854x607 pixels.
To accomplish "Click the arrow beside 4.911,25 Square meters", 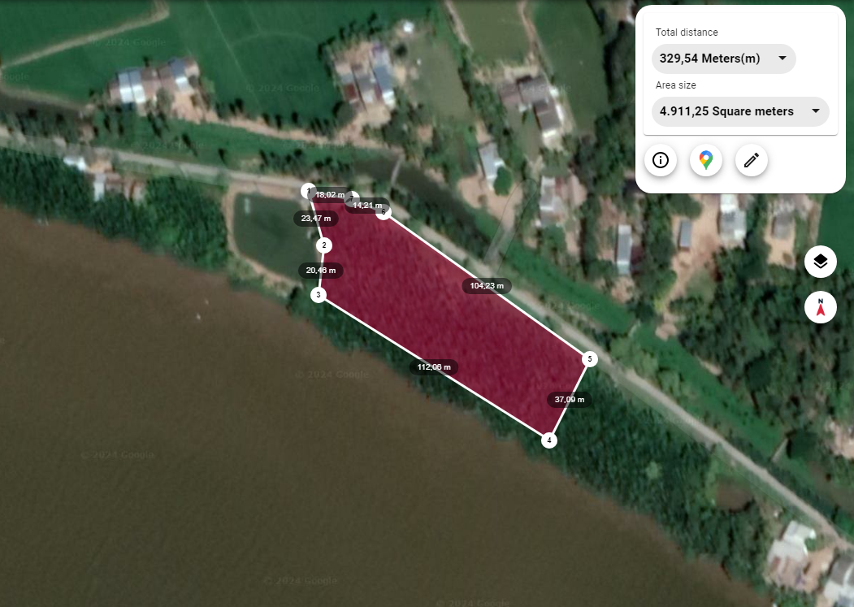I will [x=815, y=111].
